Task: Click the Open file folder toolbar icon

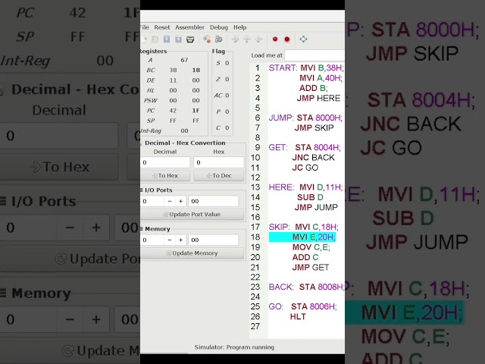Action: (155, 39)
